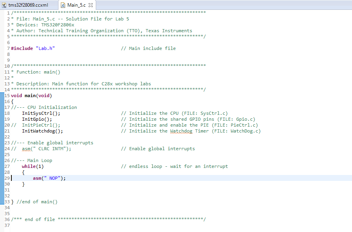Screen dimensions: 352x232
Task: Click the void main(void) declaration
Action: [31, 96]
